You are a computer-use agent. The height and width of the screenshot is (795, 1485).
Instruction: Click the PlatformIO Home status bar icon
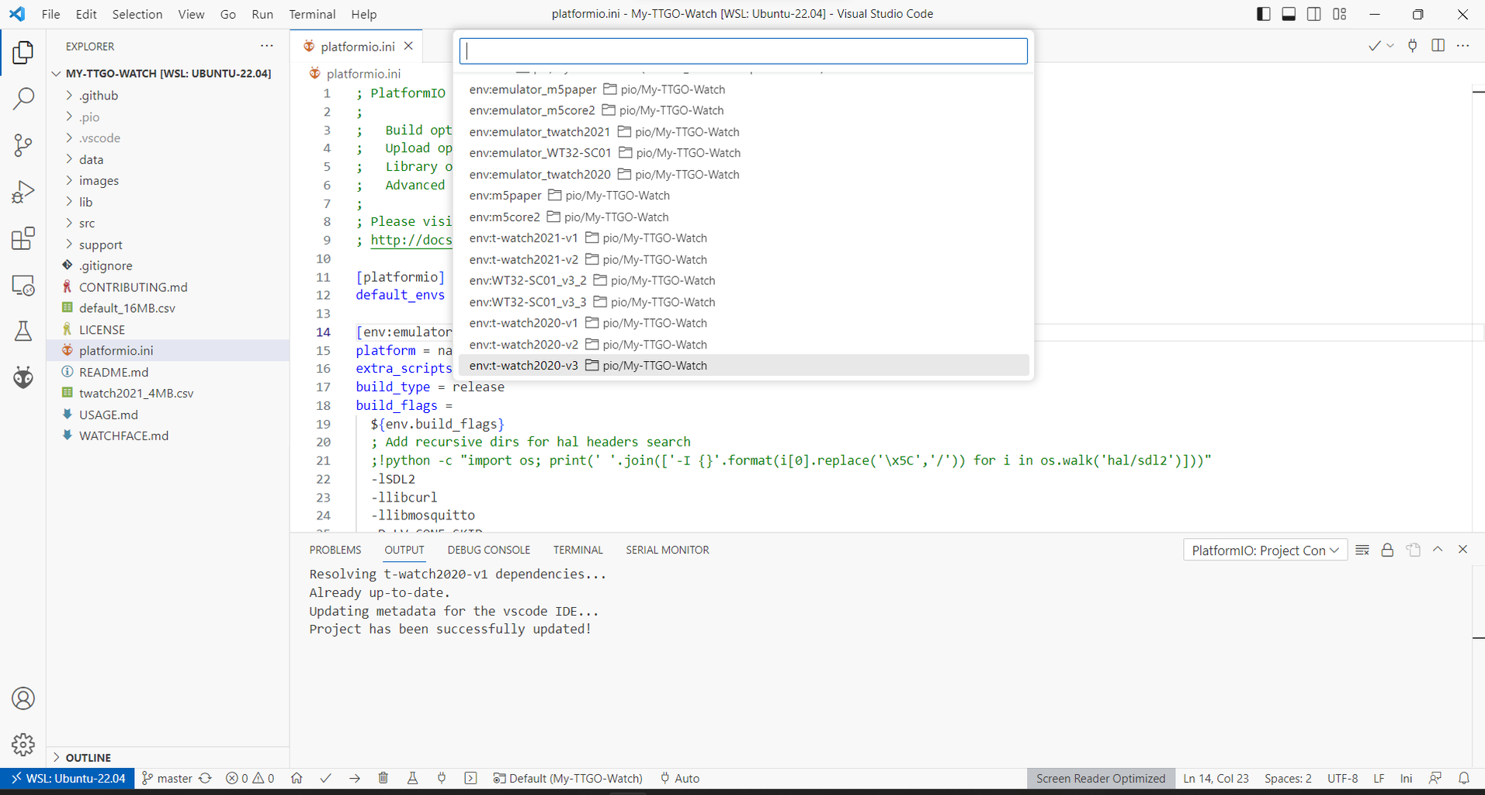tap(297, 778)
